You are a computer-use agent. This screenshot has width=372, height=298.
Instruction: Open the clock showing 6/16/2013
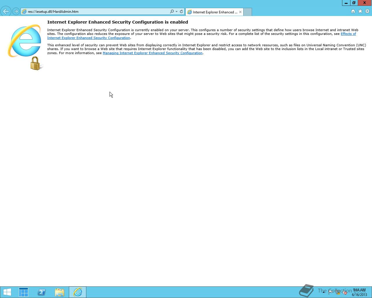click(359, 292)
